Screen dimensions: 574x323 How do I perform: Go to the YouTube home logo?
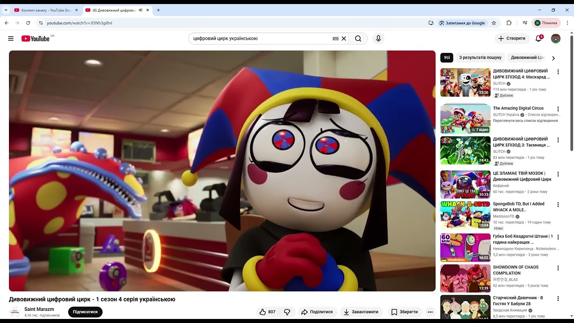[35, 39]
